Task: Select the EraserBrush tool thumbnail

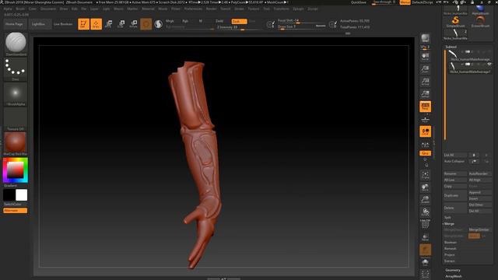Action: [480, 22]
